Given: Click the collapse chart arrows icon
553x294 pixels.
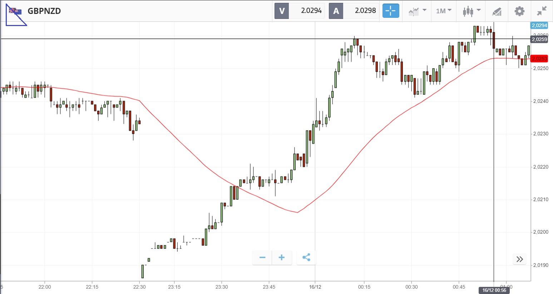Looking at the screenshot, I should click(542, 11).
